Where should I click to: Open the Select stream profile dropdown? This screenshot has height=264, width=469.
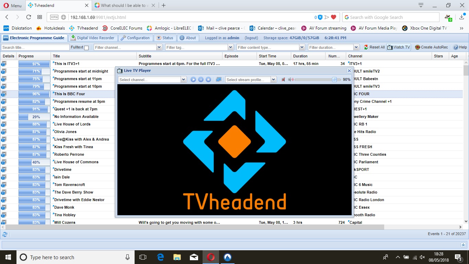(273, 80)
